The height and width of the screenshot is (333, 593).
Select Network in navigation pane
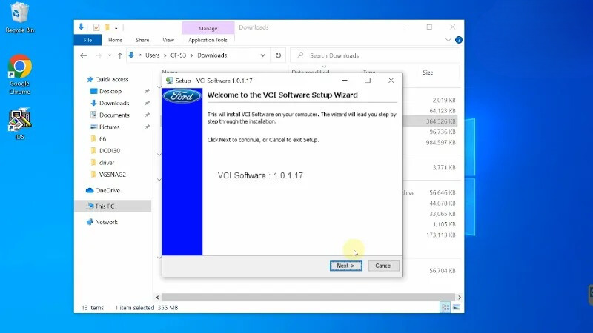tap(106, 222)
